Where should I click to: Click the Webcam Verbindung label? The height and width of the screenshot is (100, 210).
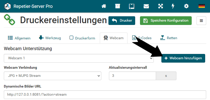(21, 68)
